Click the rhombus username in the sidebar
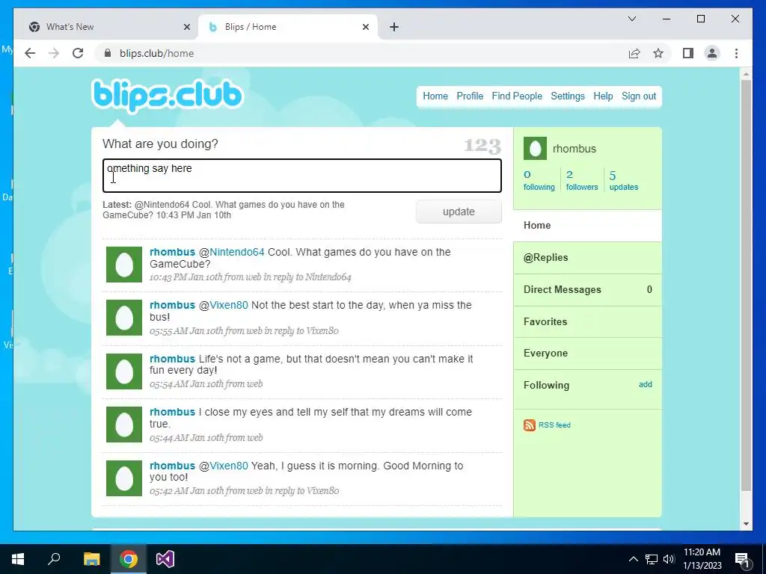 [574, 149]
